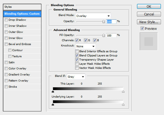The height and width of the screenshot is (115, 164).
Task: Toggle the G channel checkbox
Action: click(x=86, y=40)
